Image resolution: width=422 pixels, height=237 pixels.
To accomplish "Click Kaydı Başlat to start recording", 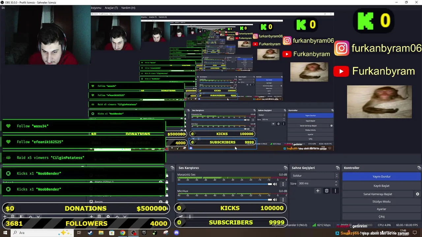I will [381, 186].
